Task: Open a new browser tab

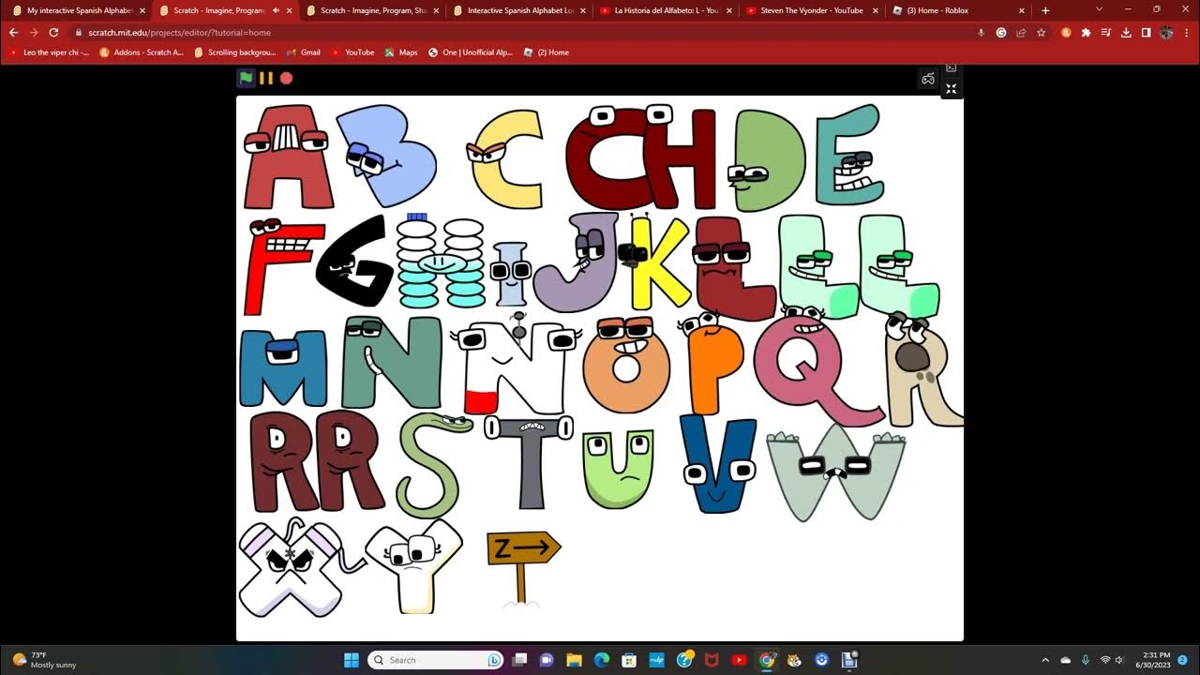Action: [x=1045, y=10]
